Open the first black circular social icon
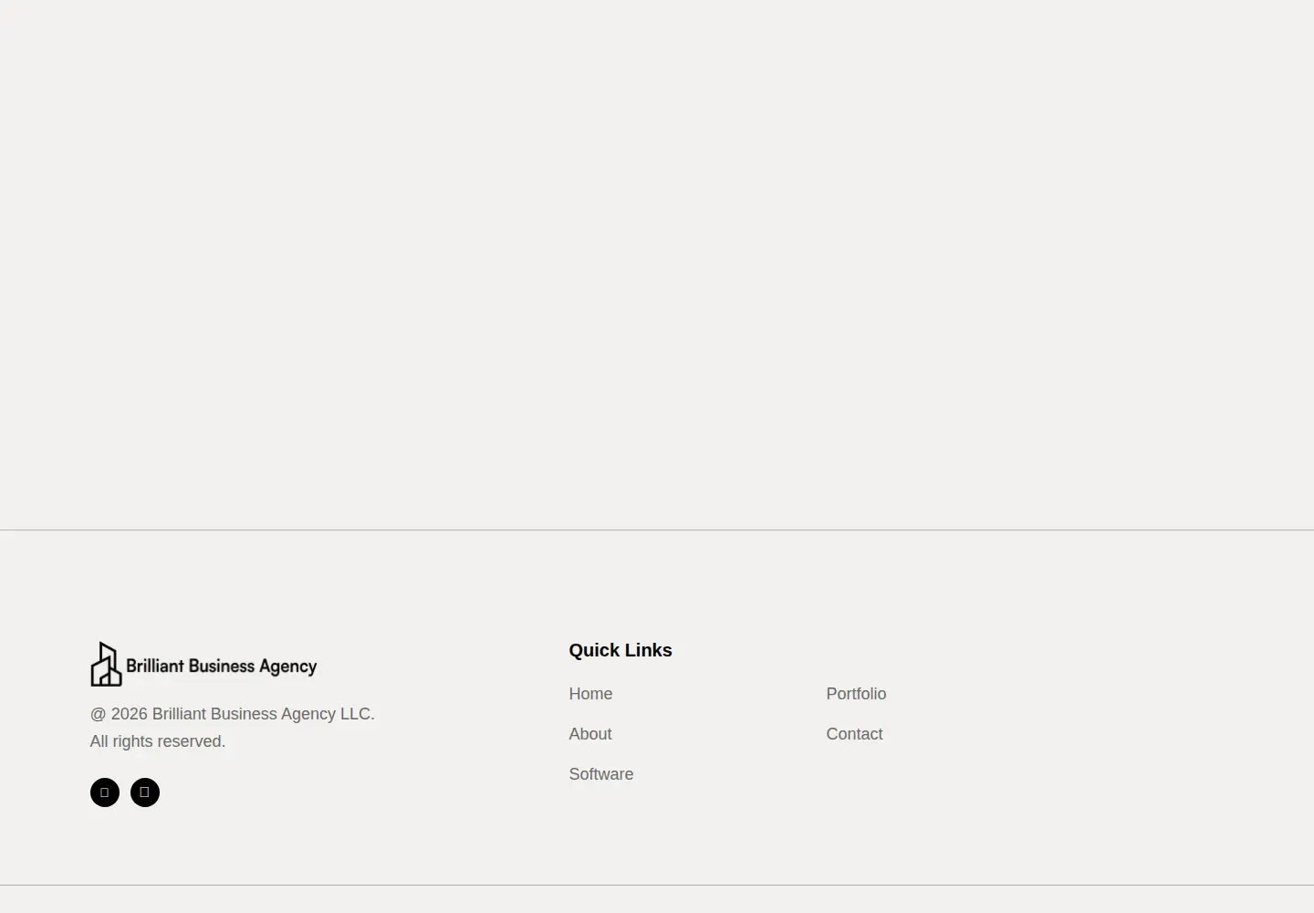The width and height of the screenshot is (1314, 913). pos(105,792)
